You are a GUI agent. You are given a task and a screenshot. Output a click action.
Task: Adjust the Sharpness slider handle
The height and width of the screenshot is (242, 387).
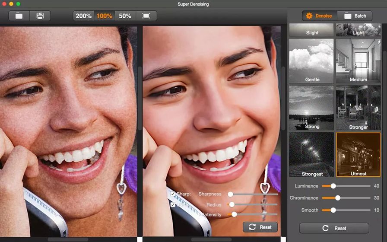pyautogui.click(x=230, y=194)
